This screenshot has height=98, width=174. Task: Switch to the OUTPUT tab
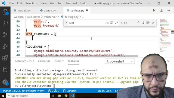coord(59,61)
